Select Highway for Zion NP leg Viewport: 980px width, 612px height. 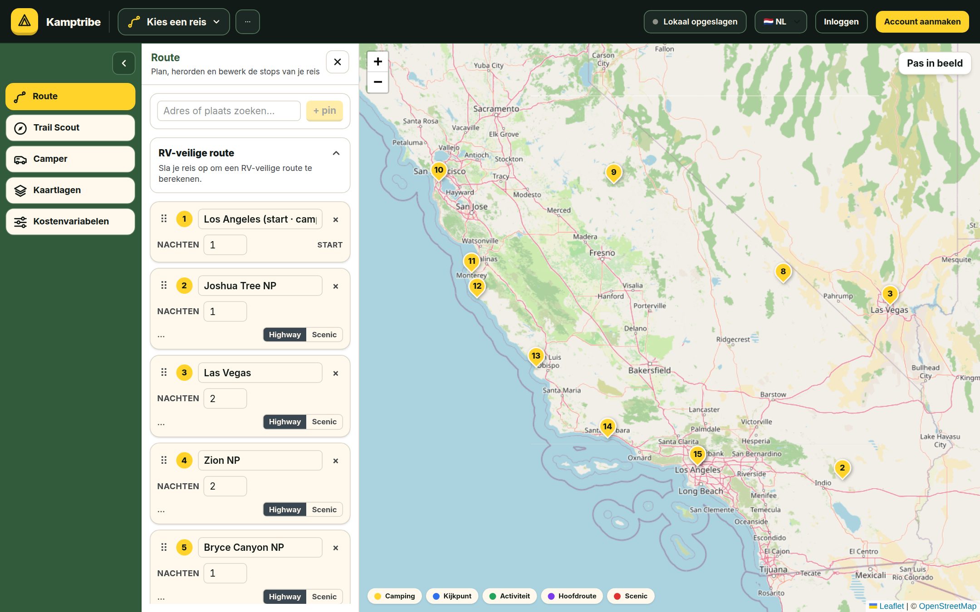pos(285,510)
